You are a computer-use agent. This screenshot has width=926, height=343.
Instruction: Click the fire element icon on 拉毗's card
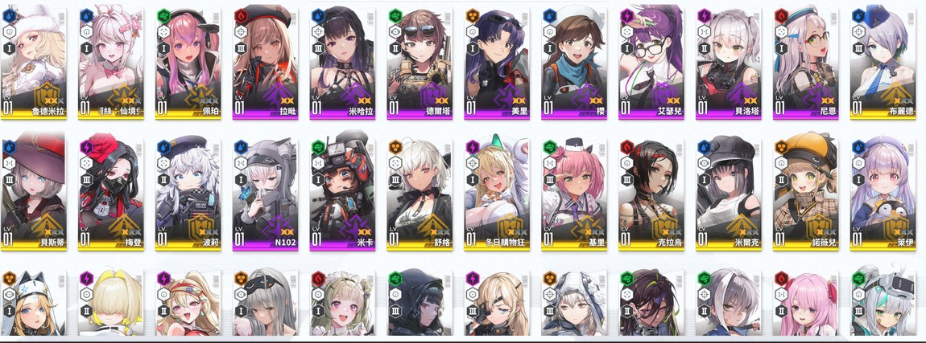[x=241, y=15]
